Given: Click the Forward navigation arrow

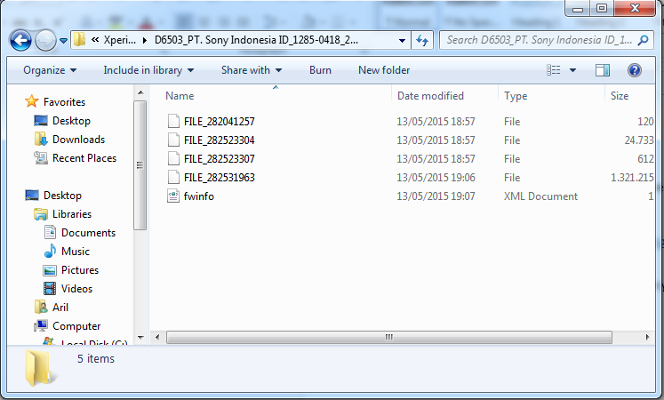Looking at the screenshot, I should 45,41.
